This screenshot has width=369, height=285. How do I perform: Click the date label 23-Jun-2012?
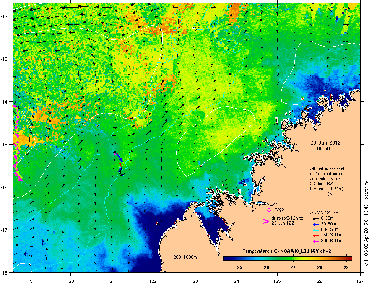tap(325, 143)
